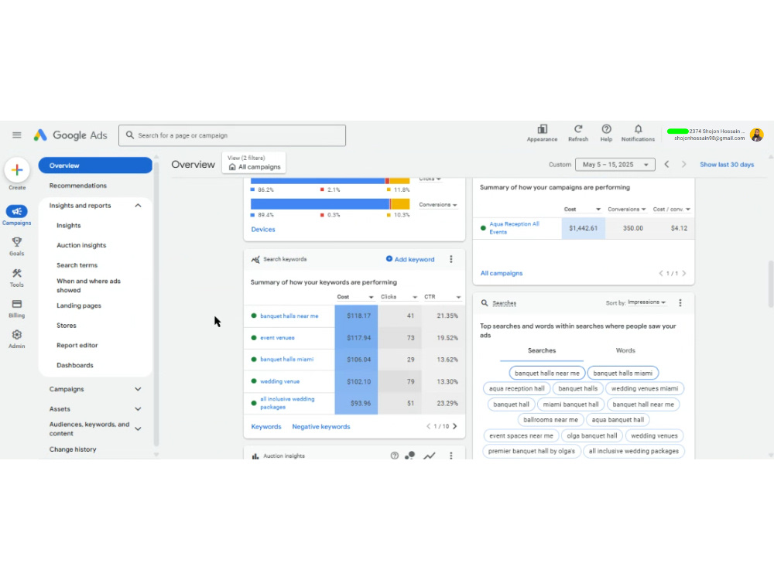The height and width of the screenshot is (580, 774).
Task: Open Landing pages report
Action: pos(79,305)
